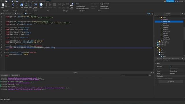Switch to the HOME ribbon tab
Viewport: 185px width, 104px height.
tap(22, 1)
